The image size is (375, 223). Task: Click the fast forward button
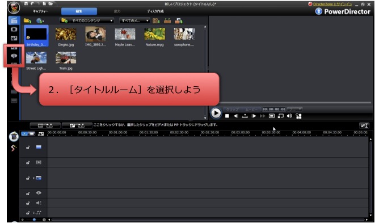tap(263, 116)
